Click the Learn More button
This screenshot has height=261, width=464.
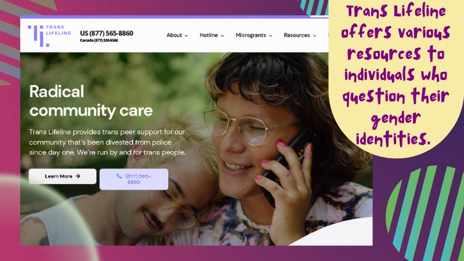[x=63, y=176]
